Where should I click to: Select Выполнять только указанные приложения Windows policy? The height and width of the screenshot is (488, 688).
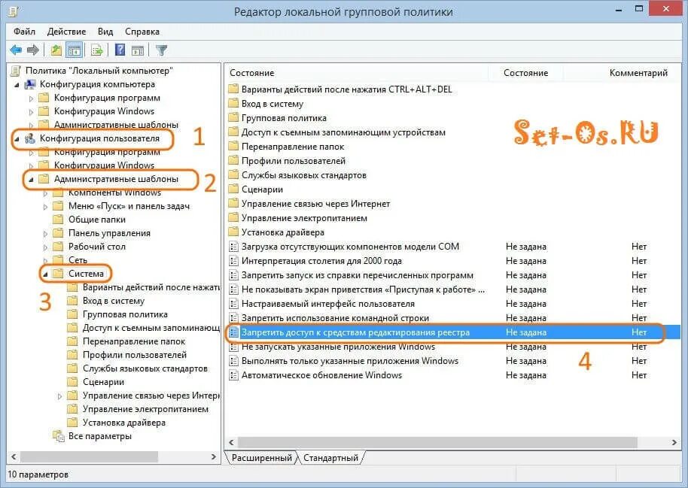[x=350, y=361]
